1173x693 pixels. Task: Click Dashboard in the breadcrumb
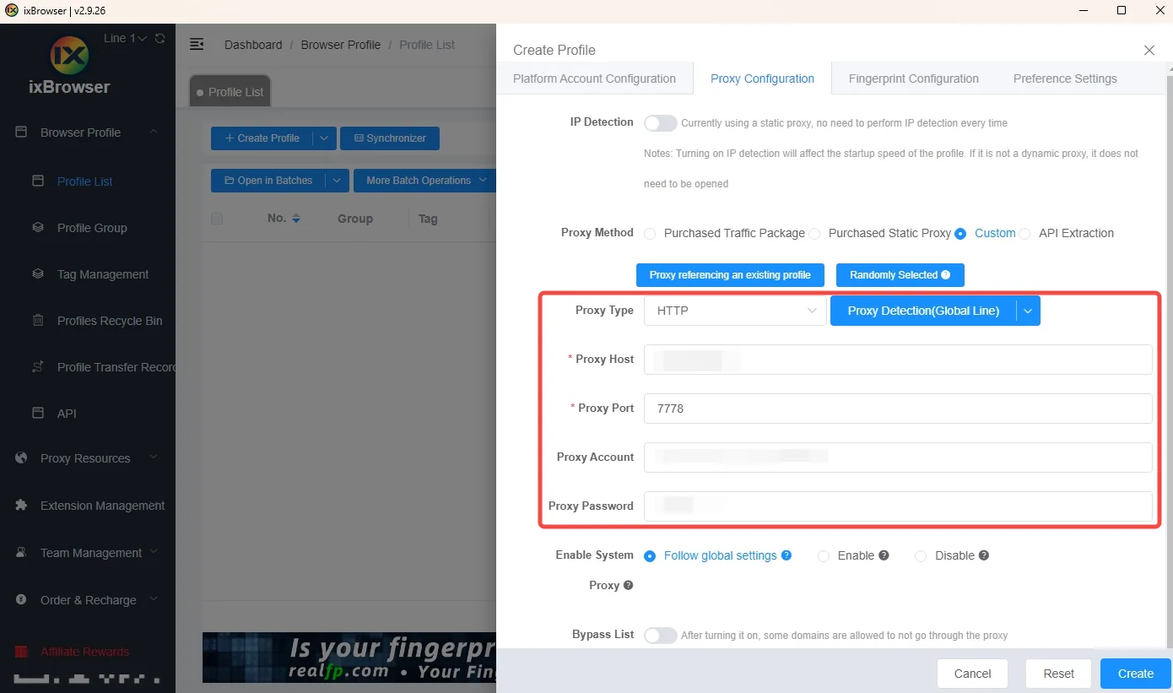[253, 45]
